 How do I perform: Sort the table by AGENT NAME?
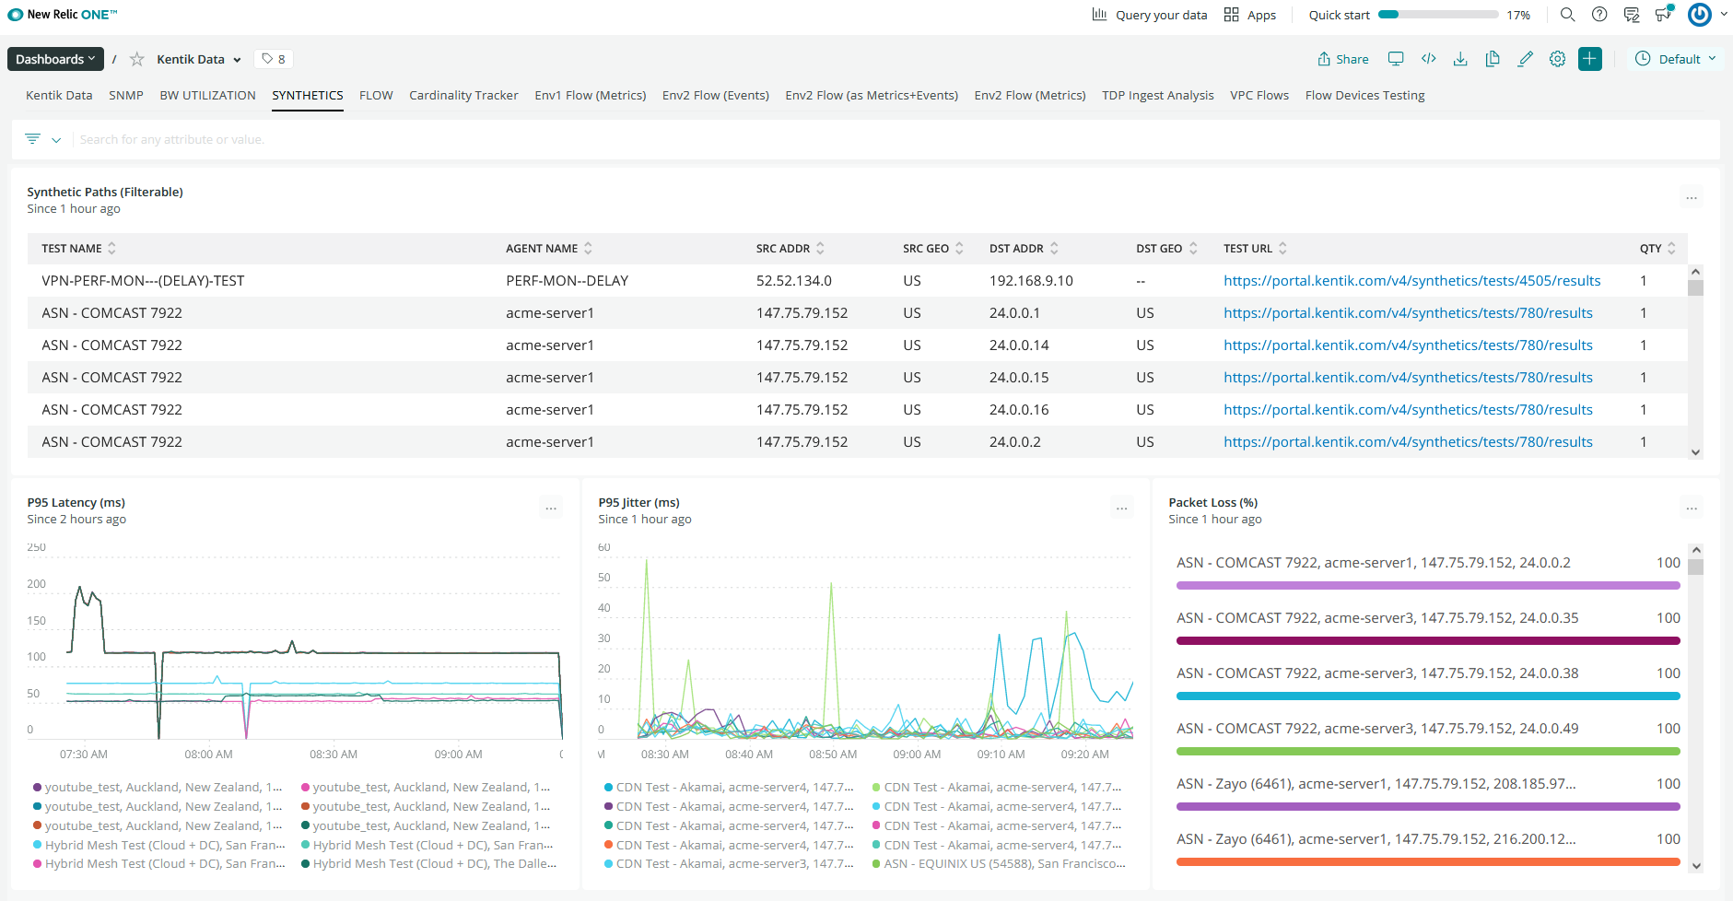tap(549, 249)
